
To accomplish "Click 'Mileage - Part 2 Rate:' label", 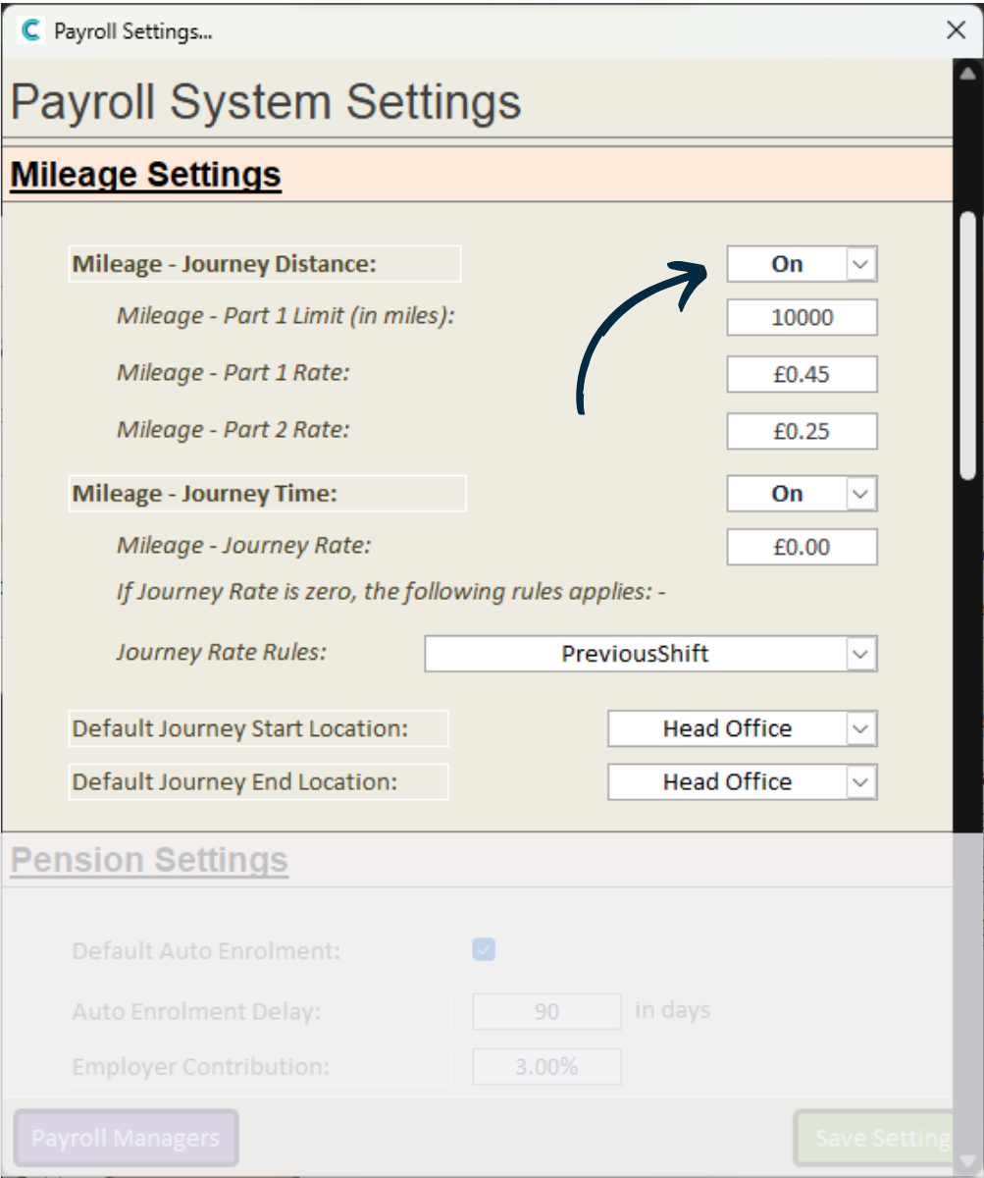I will (233, 430).
